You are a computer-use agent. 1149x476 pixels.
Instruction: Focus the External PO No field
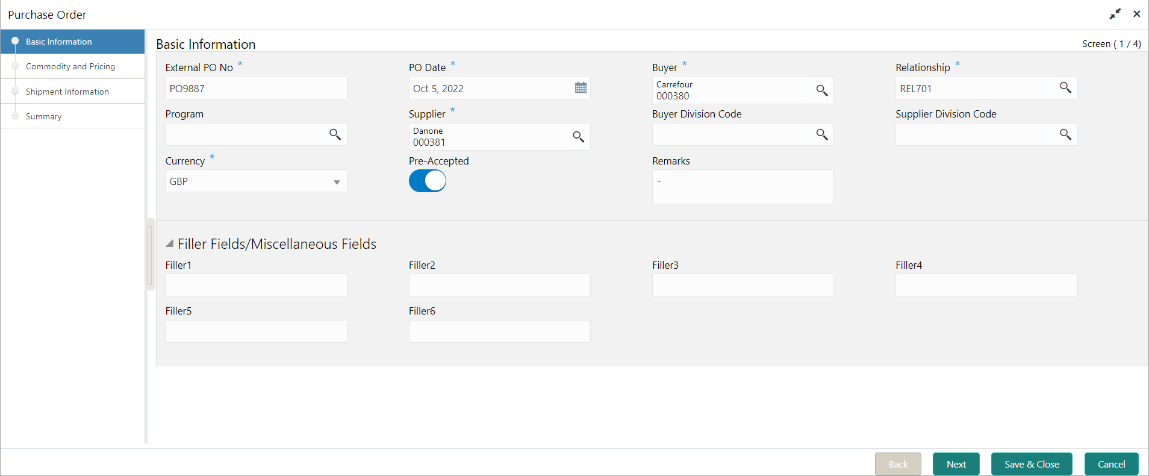pyautogui.click(x=256, y=88)
